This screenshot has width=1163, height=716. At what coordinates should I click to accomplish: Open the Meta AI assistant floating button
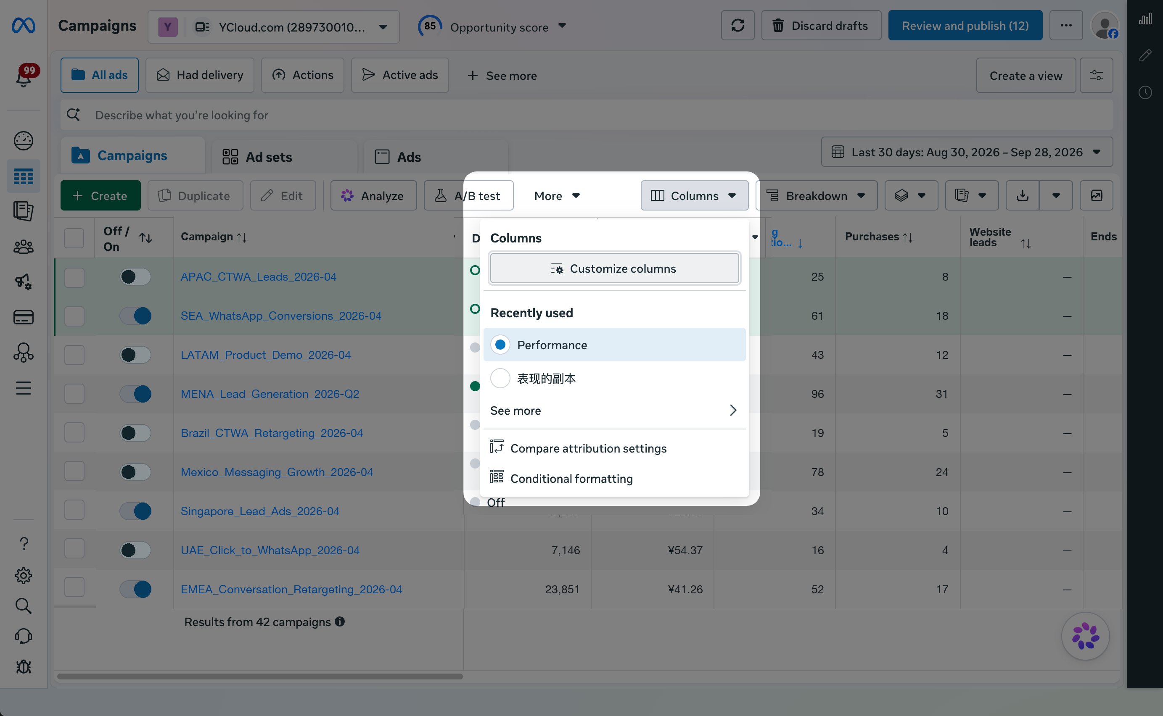pyautogui.click(x=1085, y=636)
